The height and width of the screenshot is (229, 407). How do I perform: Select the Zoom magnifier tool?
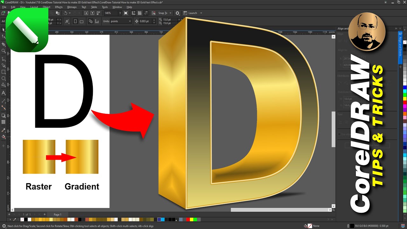pyautogui.click(x=3, y=51)
